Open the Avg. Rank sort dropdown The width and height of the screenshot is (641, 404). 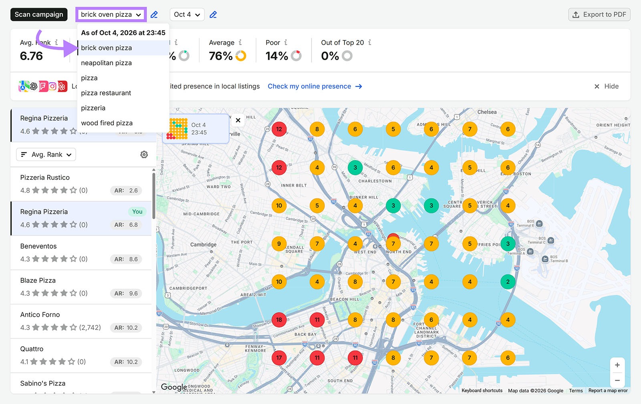tap(46, 155)
